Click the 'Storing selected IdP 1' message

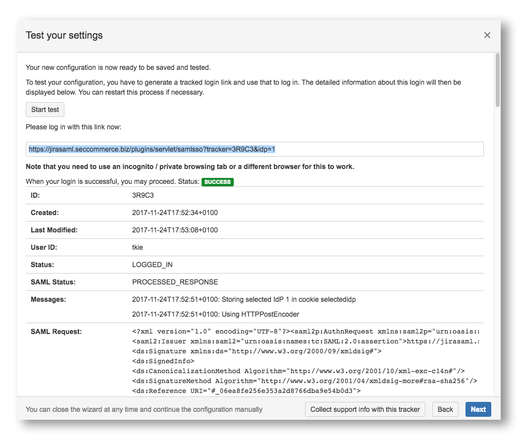(244, 299)
